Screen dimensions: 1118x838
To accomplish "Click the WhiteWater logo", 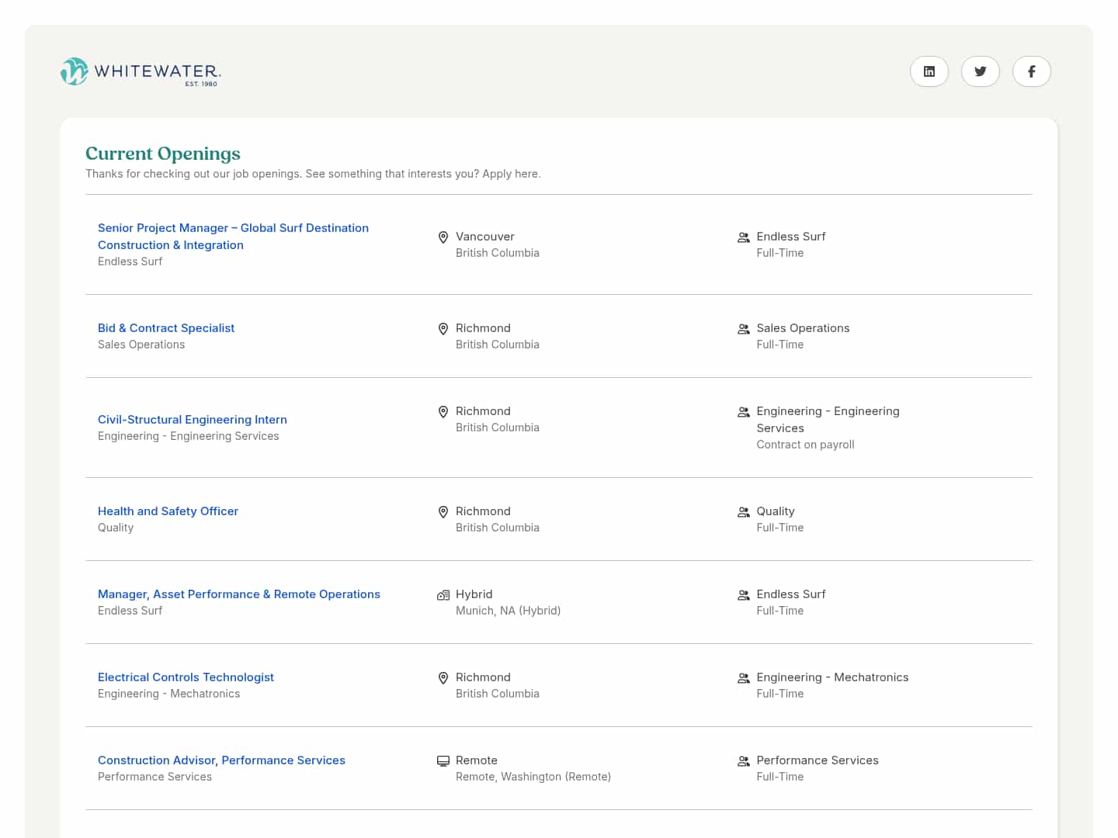I will click(x=141, y=71).
